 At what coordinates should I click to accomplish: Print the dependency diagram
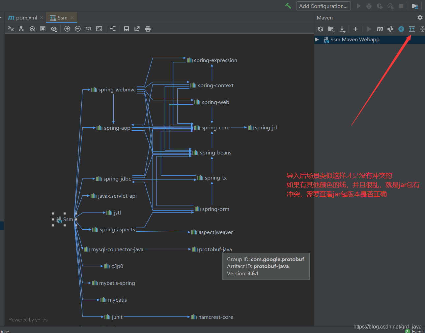tap(148, 29)
